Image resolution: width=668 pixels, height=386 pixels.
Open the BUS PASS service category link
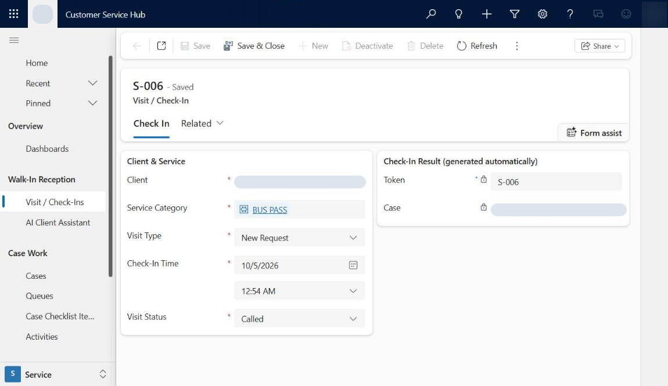tap(270, 210)
